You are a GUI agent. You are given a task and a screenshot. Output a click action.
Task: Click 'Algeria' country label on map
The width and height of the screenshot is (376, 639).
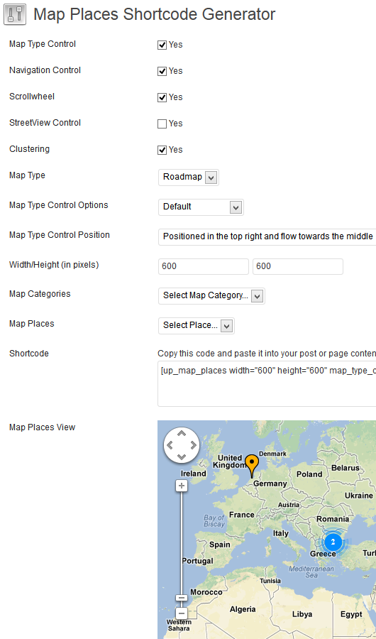[x=243, y=609]
